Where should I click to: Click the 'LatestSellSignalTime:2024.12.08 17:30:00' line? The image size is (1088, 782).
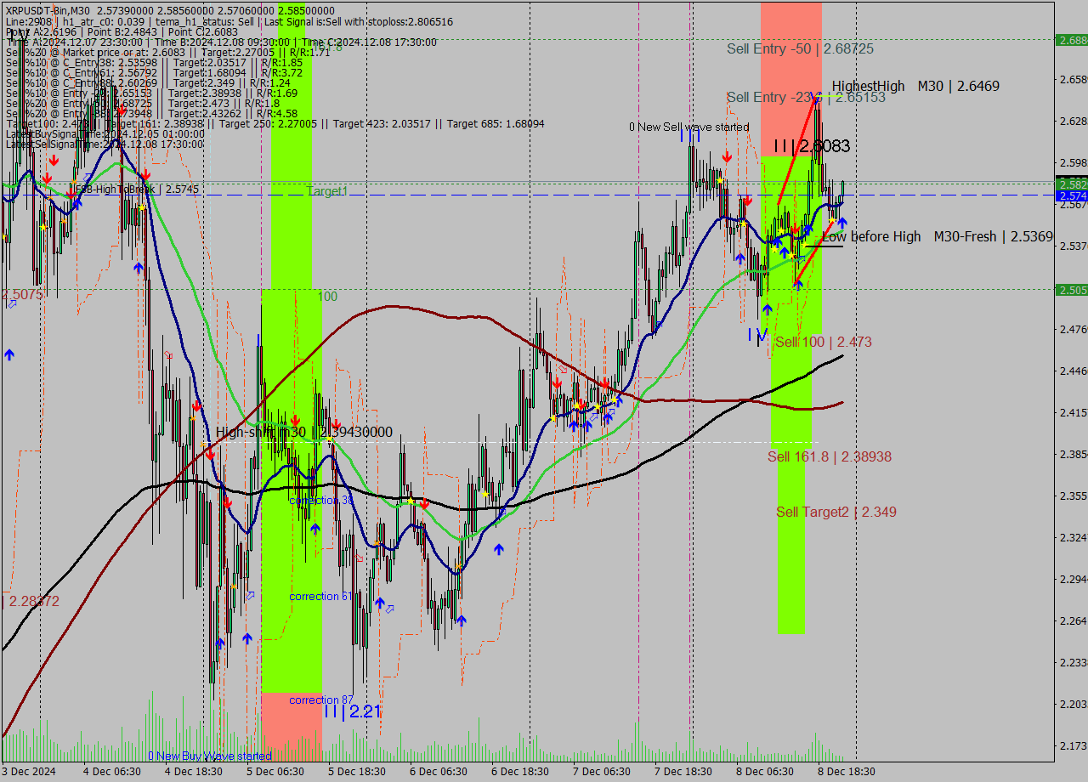[105, 144]
